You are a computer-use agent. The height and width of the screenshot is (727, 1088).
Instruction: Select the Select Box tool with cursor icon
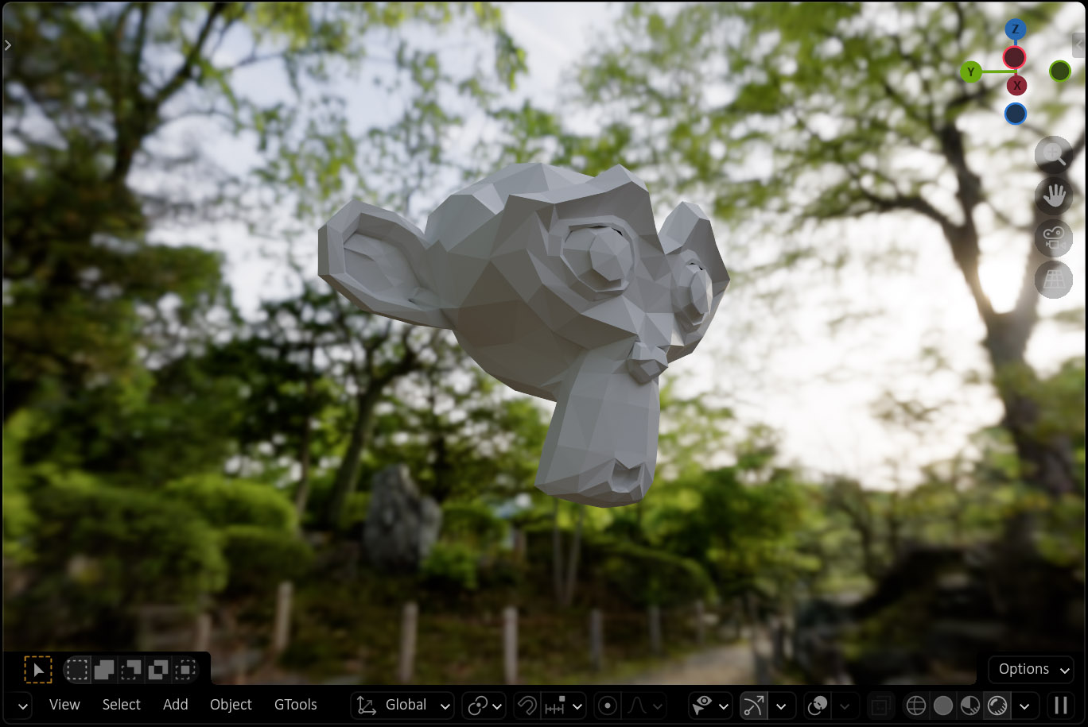pyautogui.click(x=37, y=670)
